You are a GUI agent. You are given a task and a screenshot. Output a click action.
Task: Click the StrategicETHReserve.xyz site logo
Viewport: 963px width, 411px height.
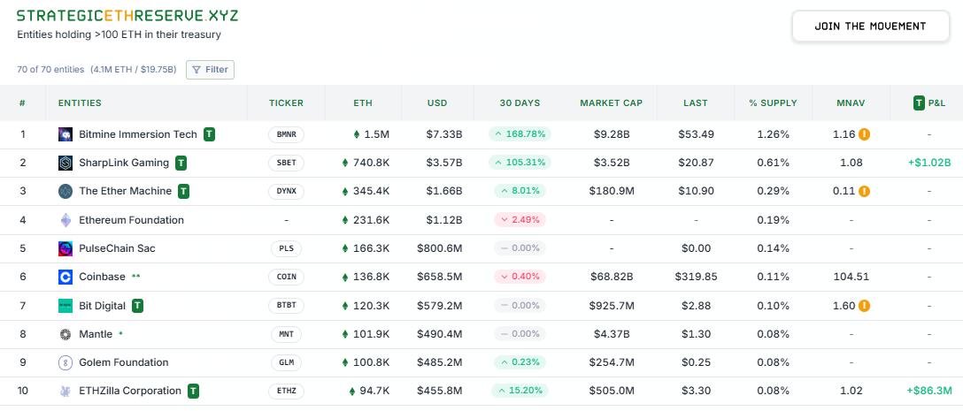pyautogui.click(x=127, y=16)
